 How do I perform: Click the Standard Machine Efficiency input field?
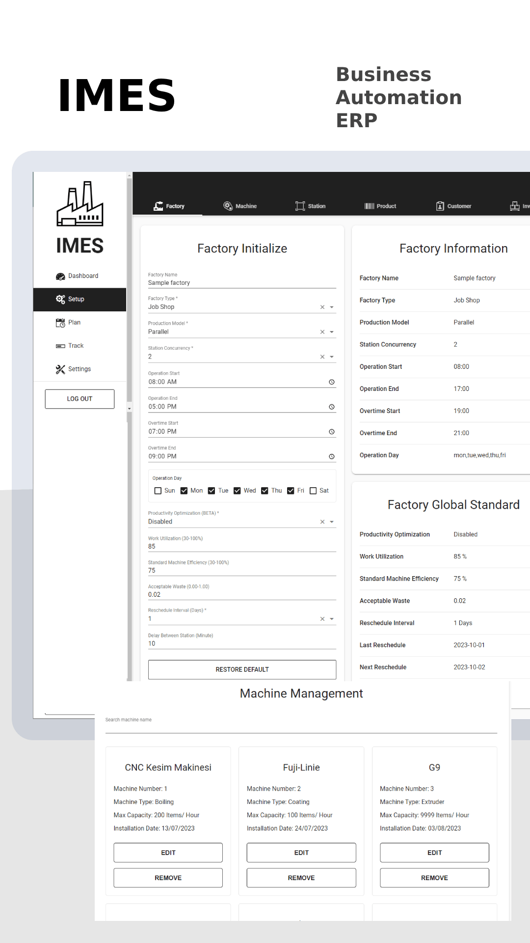(242, 568)
